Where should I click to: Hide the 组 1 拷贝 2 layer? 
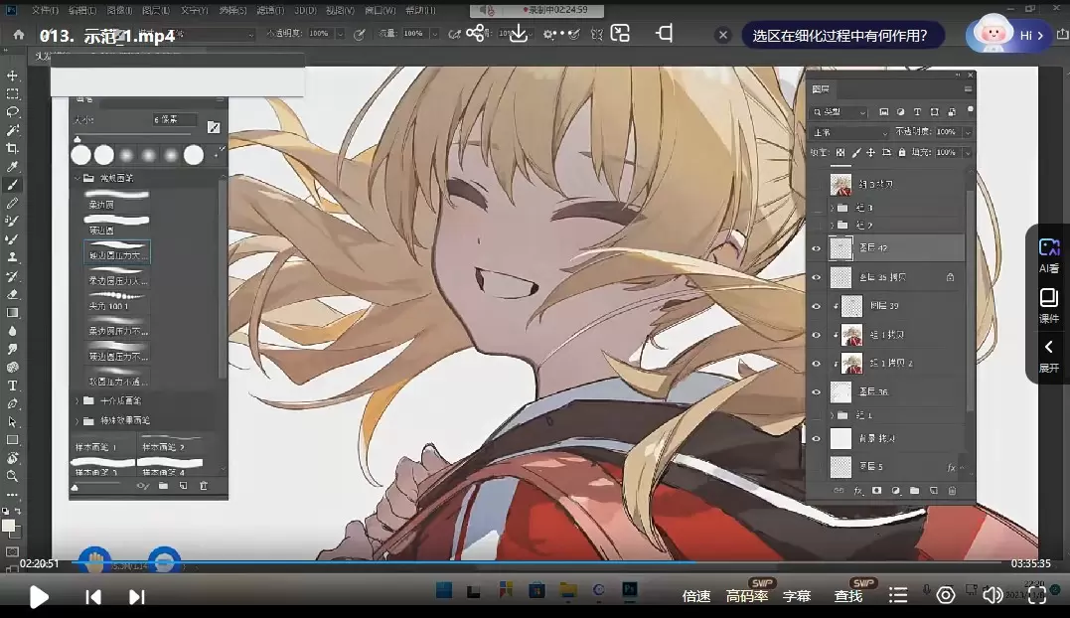click(x=816, y=364)
